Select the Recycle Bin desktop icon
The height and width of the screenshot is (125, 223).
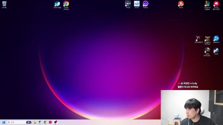(4, 4)
